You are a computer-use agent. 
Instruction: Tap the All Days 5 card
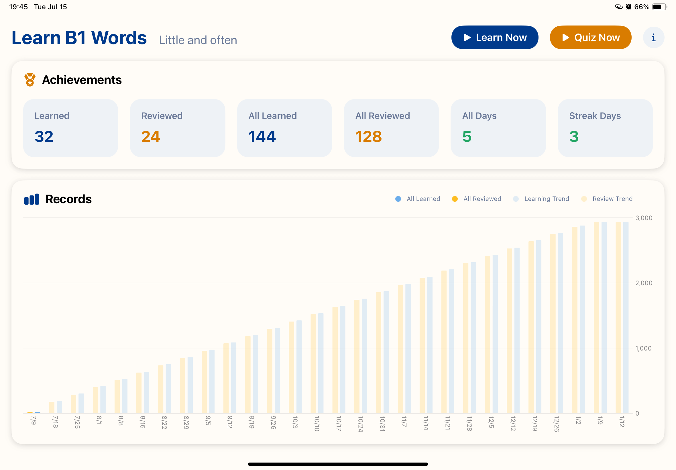[498, 128]
